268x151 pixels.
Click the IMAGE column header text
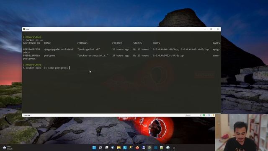coord(47,43)
